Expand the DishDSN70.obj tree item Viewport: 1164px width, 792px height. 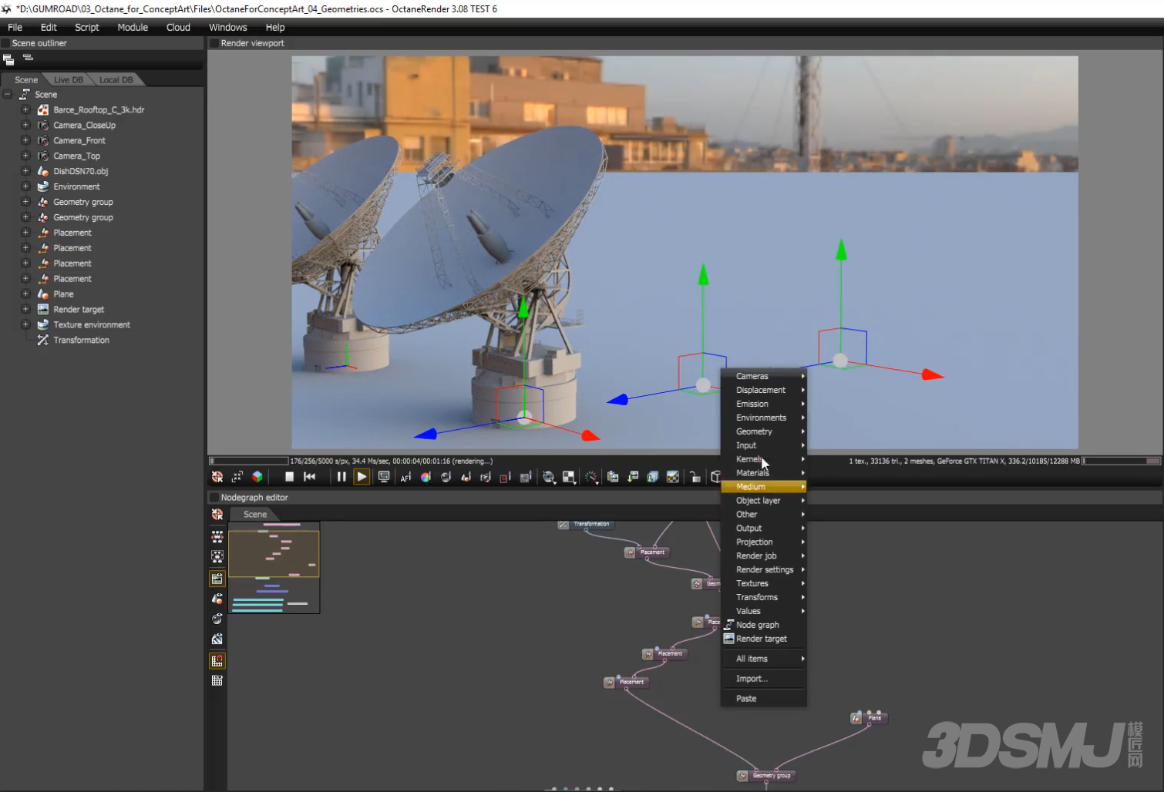(x=25, y=171)
